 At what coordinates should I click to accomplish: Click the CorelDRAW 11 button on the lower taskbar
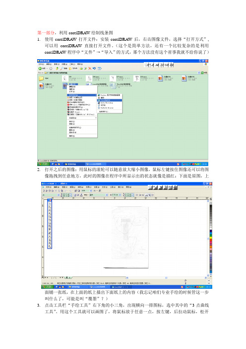[x=121, y=287]
